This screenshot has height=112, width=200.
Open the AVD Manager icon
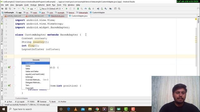pos(102,9)
